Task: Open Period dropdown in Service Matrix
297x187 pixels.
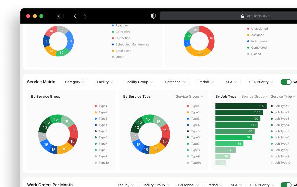Action: [206, 82]
